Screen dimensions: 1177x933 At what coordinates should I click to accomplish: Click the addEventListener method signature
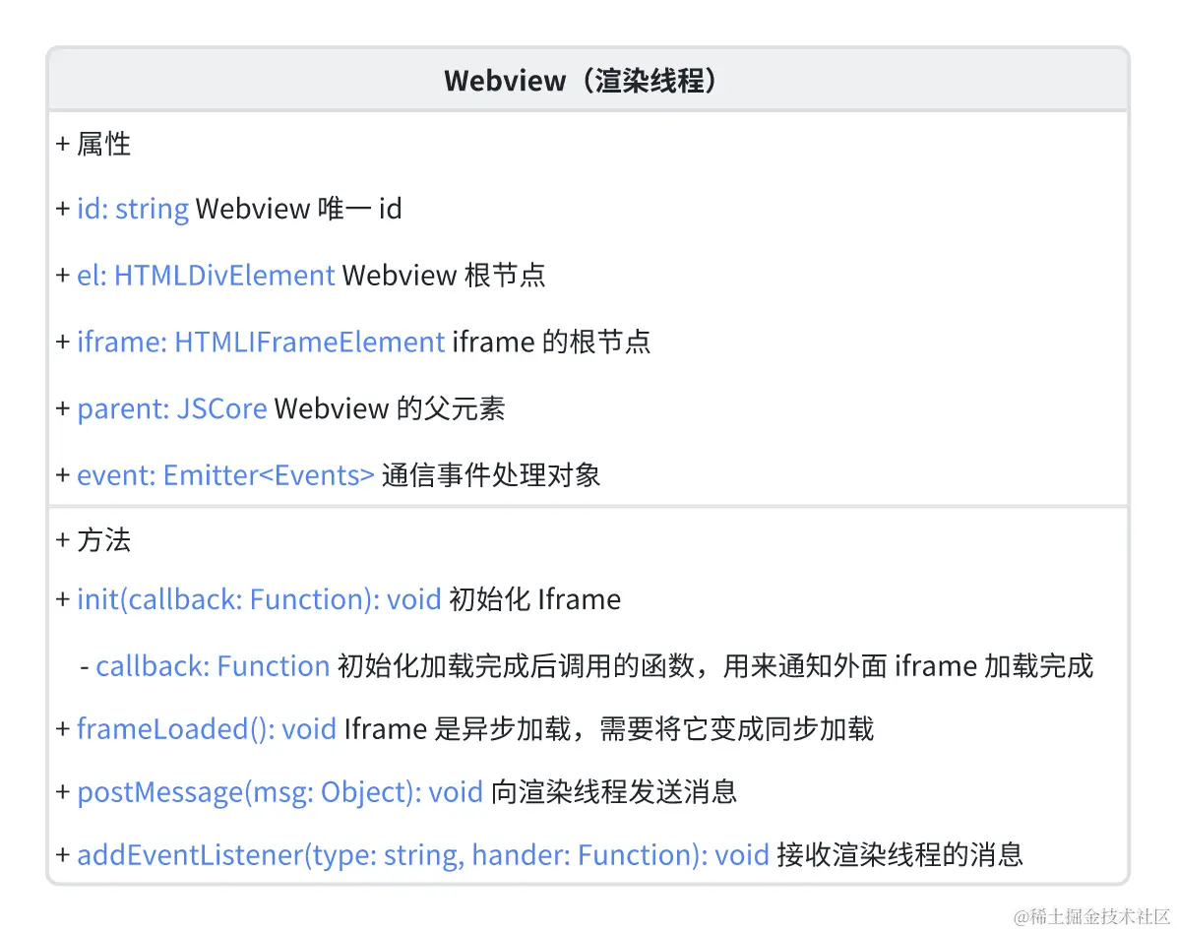click(x=422, y=855)
